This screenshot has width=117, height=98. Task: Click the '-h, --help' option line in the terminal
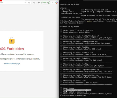click(x=85, y=10)
